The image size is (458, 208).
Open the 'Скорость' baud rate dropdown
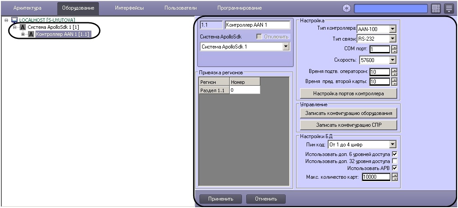click(392, 60)
